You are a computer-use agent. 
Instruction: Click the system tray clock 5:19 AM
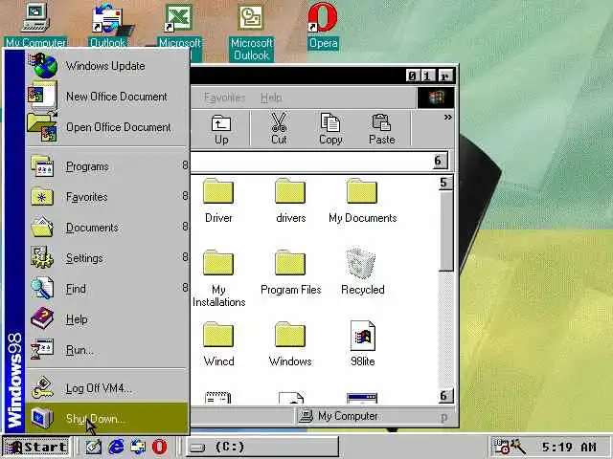point(569,447)
